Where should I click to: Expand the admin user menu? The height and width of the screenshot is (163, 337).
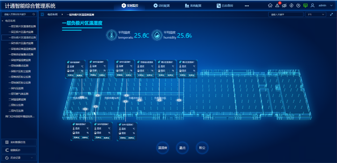pyautogui.click(x=324, y=5)
